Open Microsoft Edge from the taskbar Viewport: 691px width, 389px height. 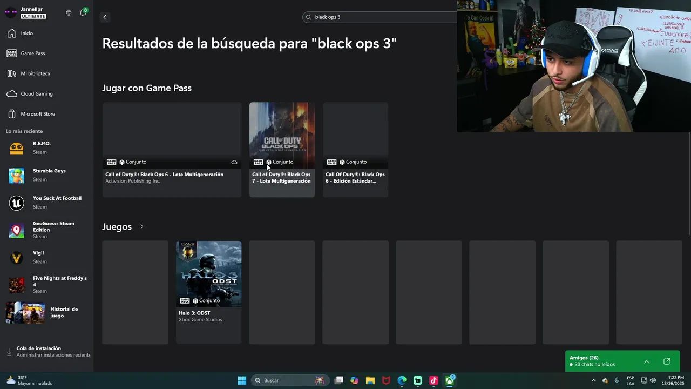click(x=402, y=380)
